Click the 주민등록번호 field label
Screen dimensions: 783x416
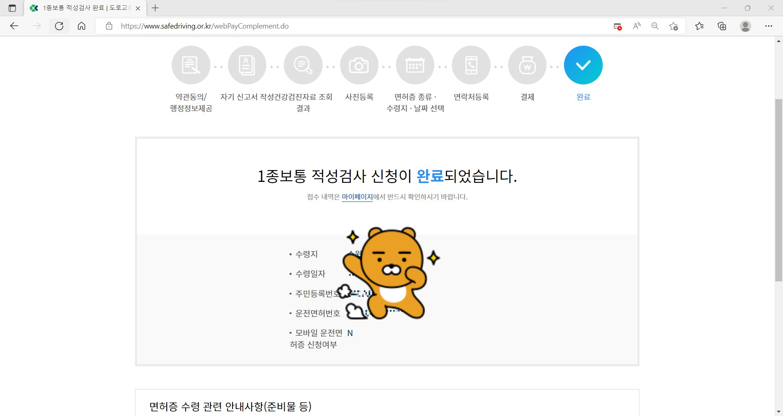click(318, 294)
